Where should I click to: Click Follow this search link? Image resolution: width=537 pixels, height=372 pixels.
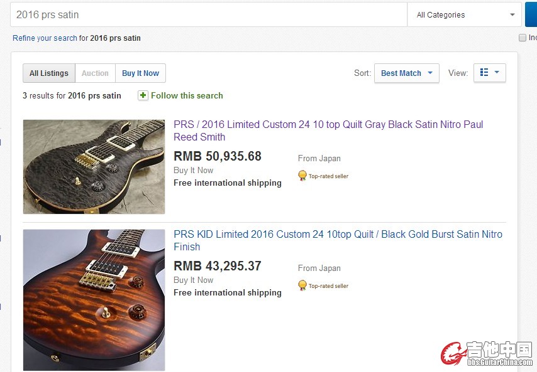click(187, 95)
